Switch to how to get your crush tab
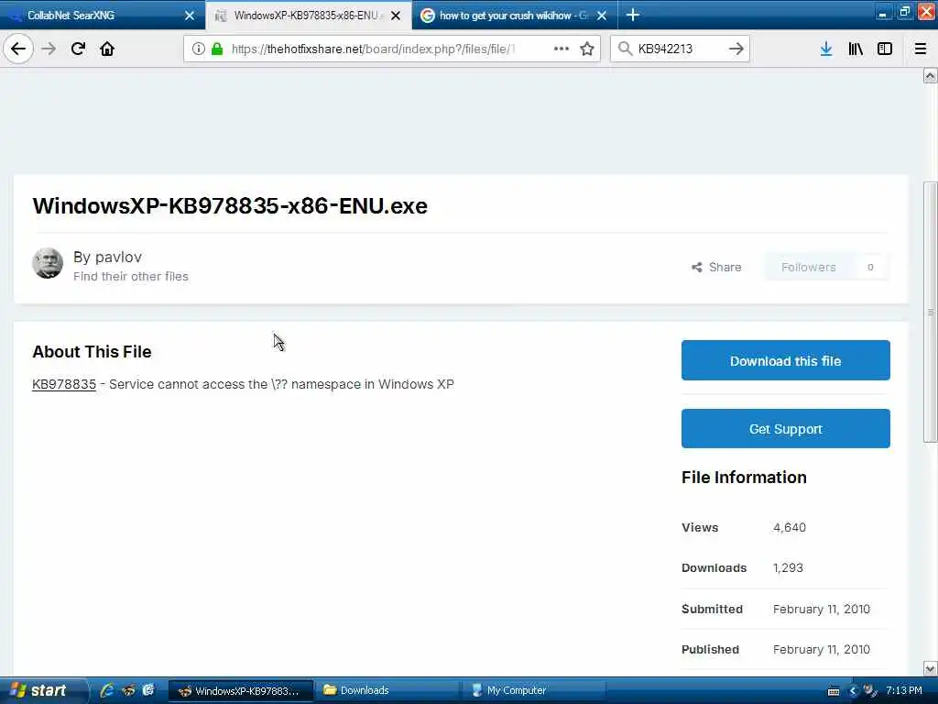The image size is (938, 704). [515, 15]
